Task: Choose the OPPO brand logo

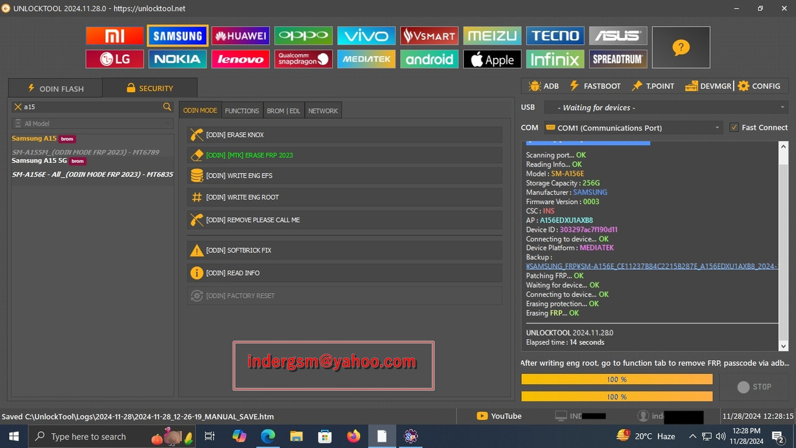Action: pos(303,36)
